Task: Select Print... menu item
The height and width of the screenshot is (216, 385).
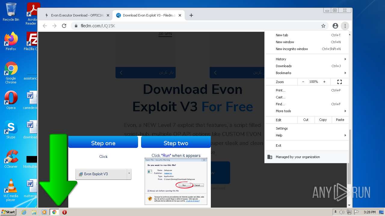Action: [306, 90]
